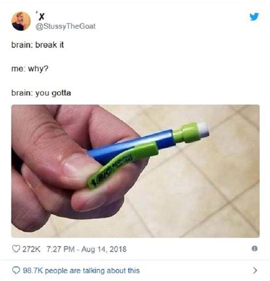Expand conversation with right chevron arrow
This screenshot has height=281, width=270.
255,270
